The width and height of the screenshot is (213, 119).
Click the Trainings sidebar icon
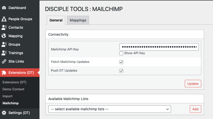(x=4, y=53)
